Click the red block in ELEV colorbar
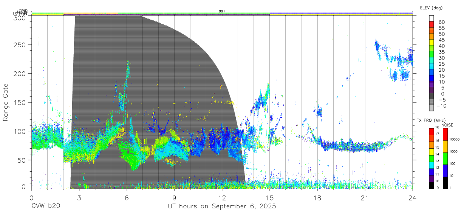 pyautogui.click(x=432, y=24)
